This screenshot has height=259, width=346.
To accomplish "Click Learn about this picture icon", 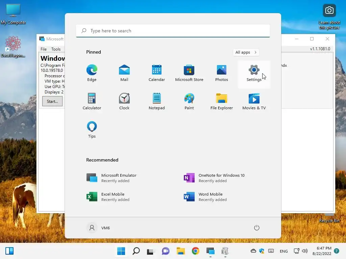I will coord(329,17).
